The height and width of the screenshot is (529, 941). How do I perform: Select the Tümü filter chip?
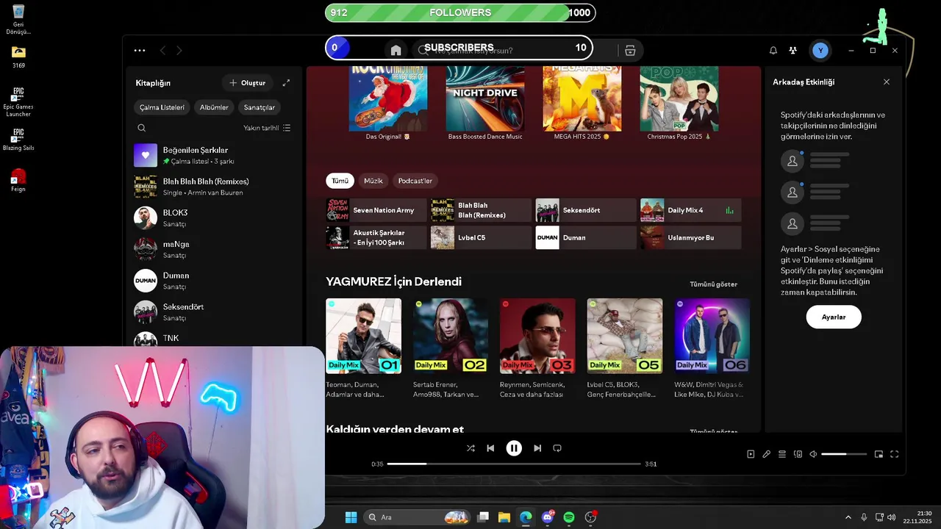pyautogui.click(x=340, y=181)
